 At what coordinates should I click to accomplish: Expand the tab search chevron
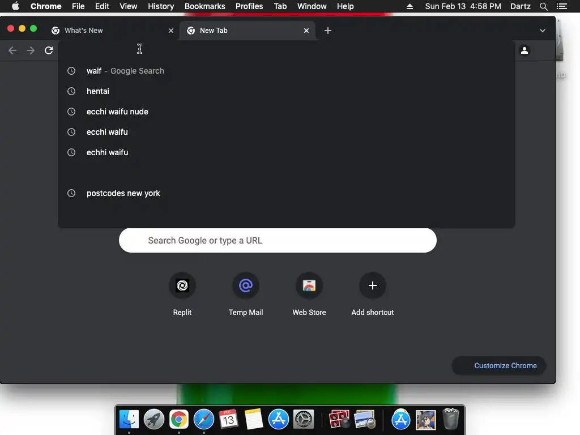tap(542, 31)
